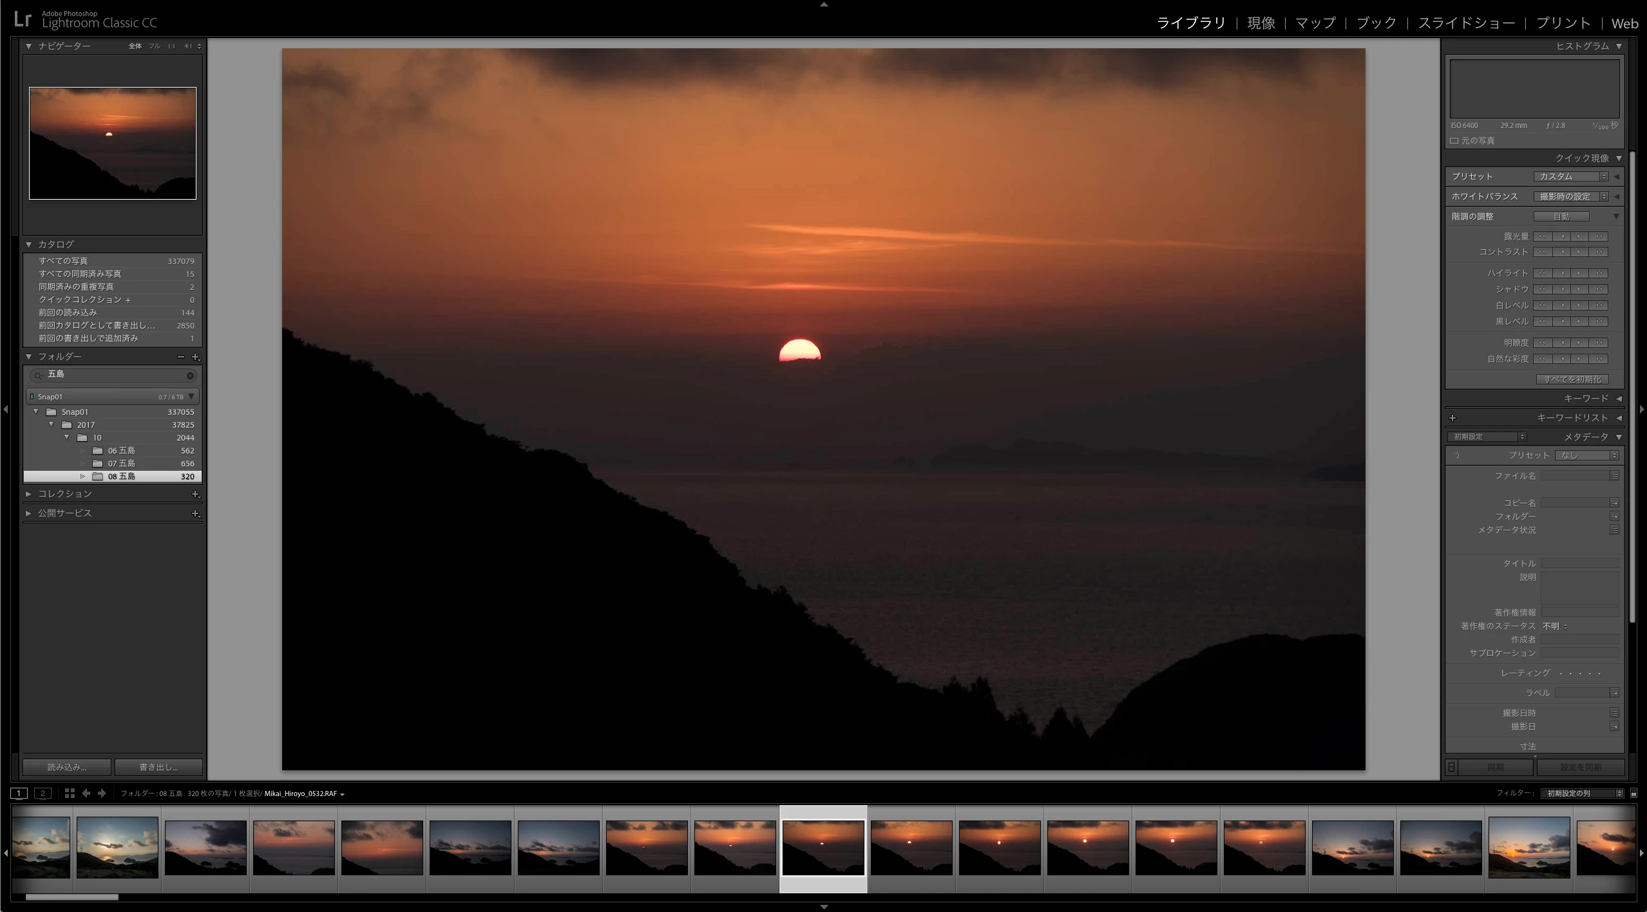The width and height of the screenshot is (1647, 912).
Task: Toggle the filter switch beside 初期設定の列
Action: [x=1633, y=793]
